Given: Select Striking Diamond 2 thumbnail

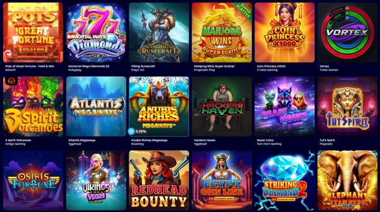Looking at the screenshot, I should (284, 180).
